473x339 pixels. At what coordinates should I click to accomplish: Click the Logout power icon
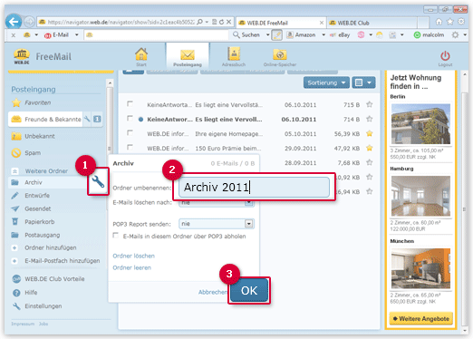point(445,56)
